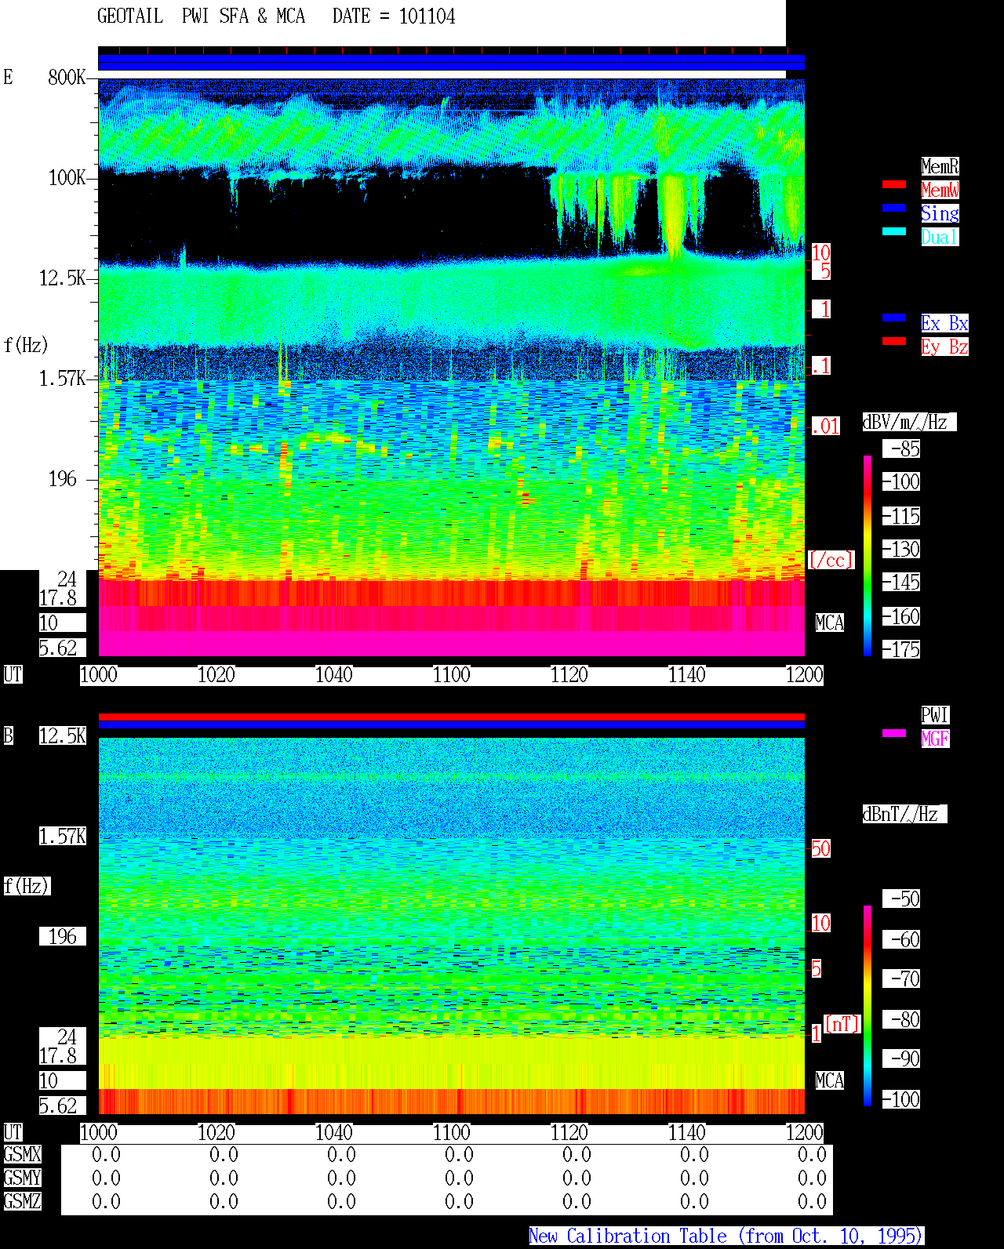
Task: Click 1120 on the electric panel UT axis
Action: coord(569,674)
